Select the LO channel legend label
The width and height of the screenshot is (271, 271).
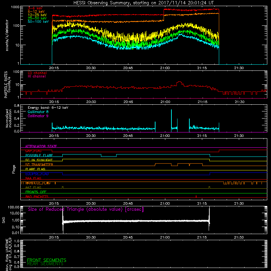pos(37,73)
